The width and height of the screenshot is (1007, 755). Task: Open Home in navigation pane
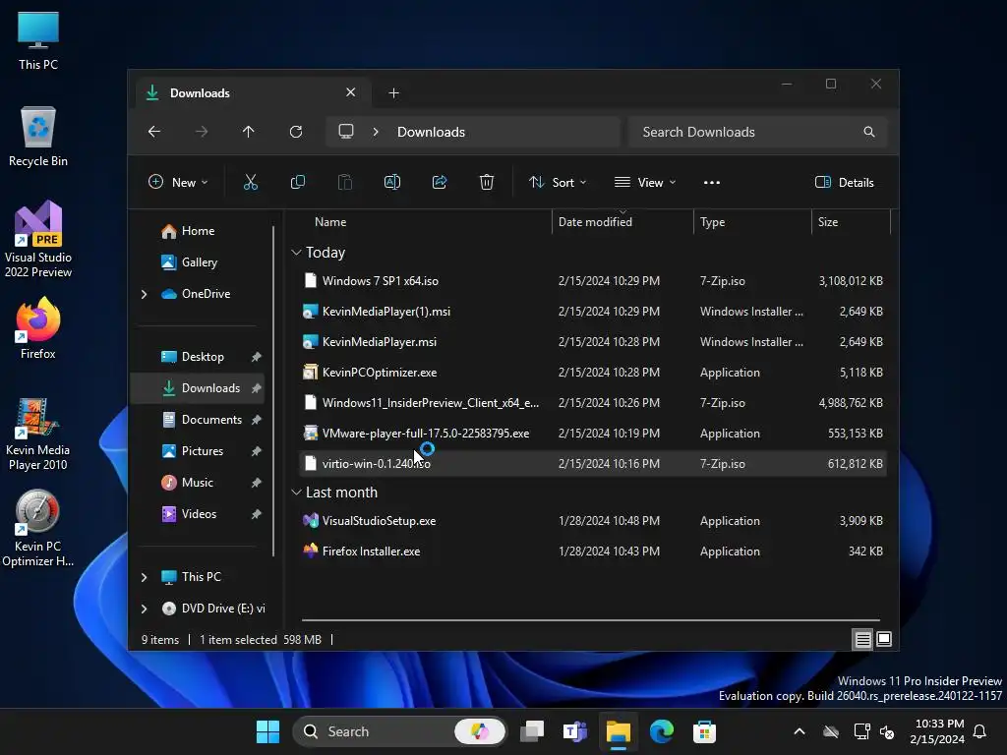[198, 231]
